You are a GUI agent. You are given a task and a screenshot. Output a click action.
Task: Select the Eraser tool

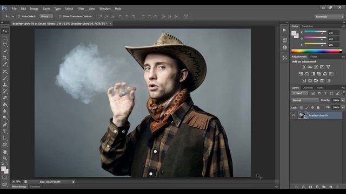point(5,98)
